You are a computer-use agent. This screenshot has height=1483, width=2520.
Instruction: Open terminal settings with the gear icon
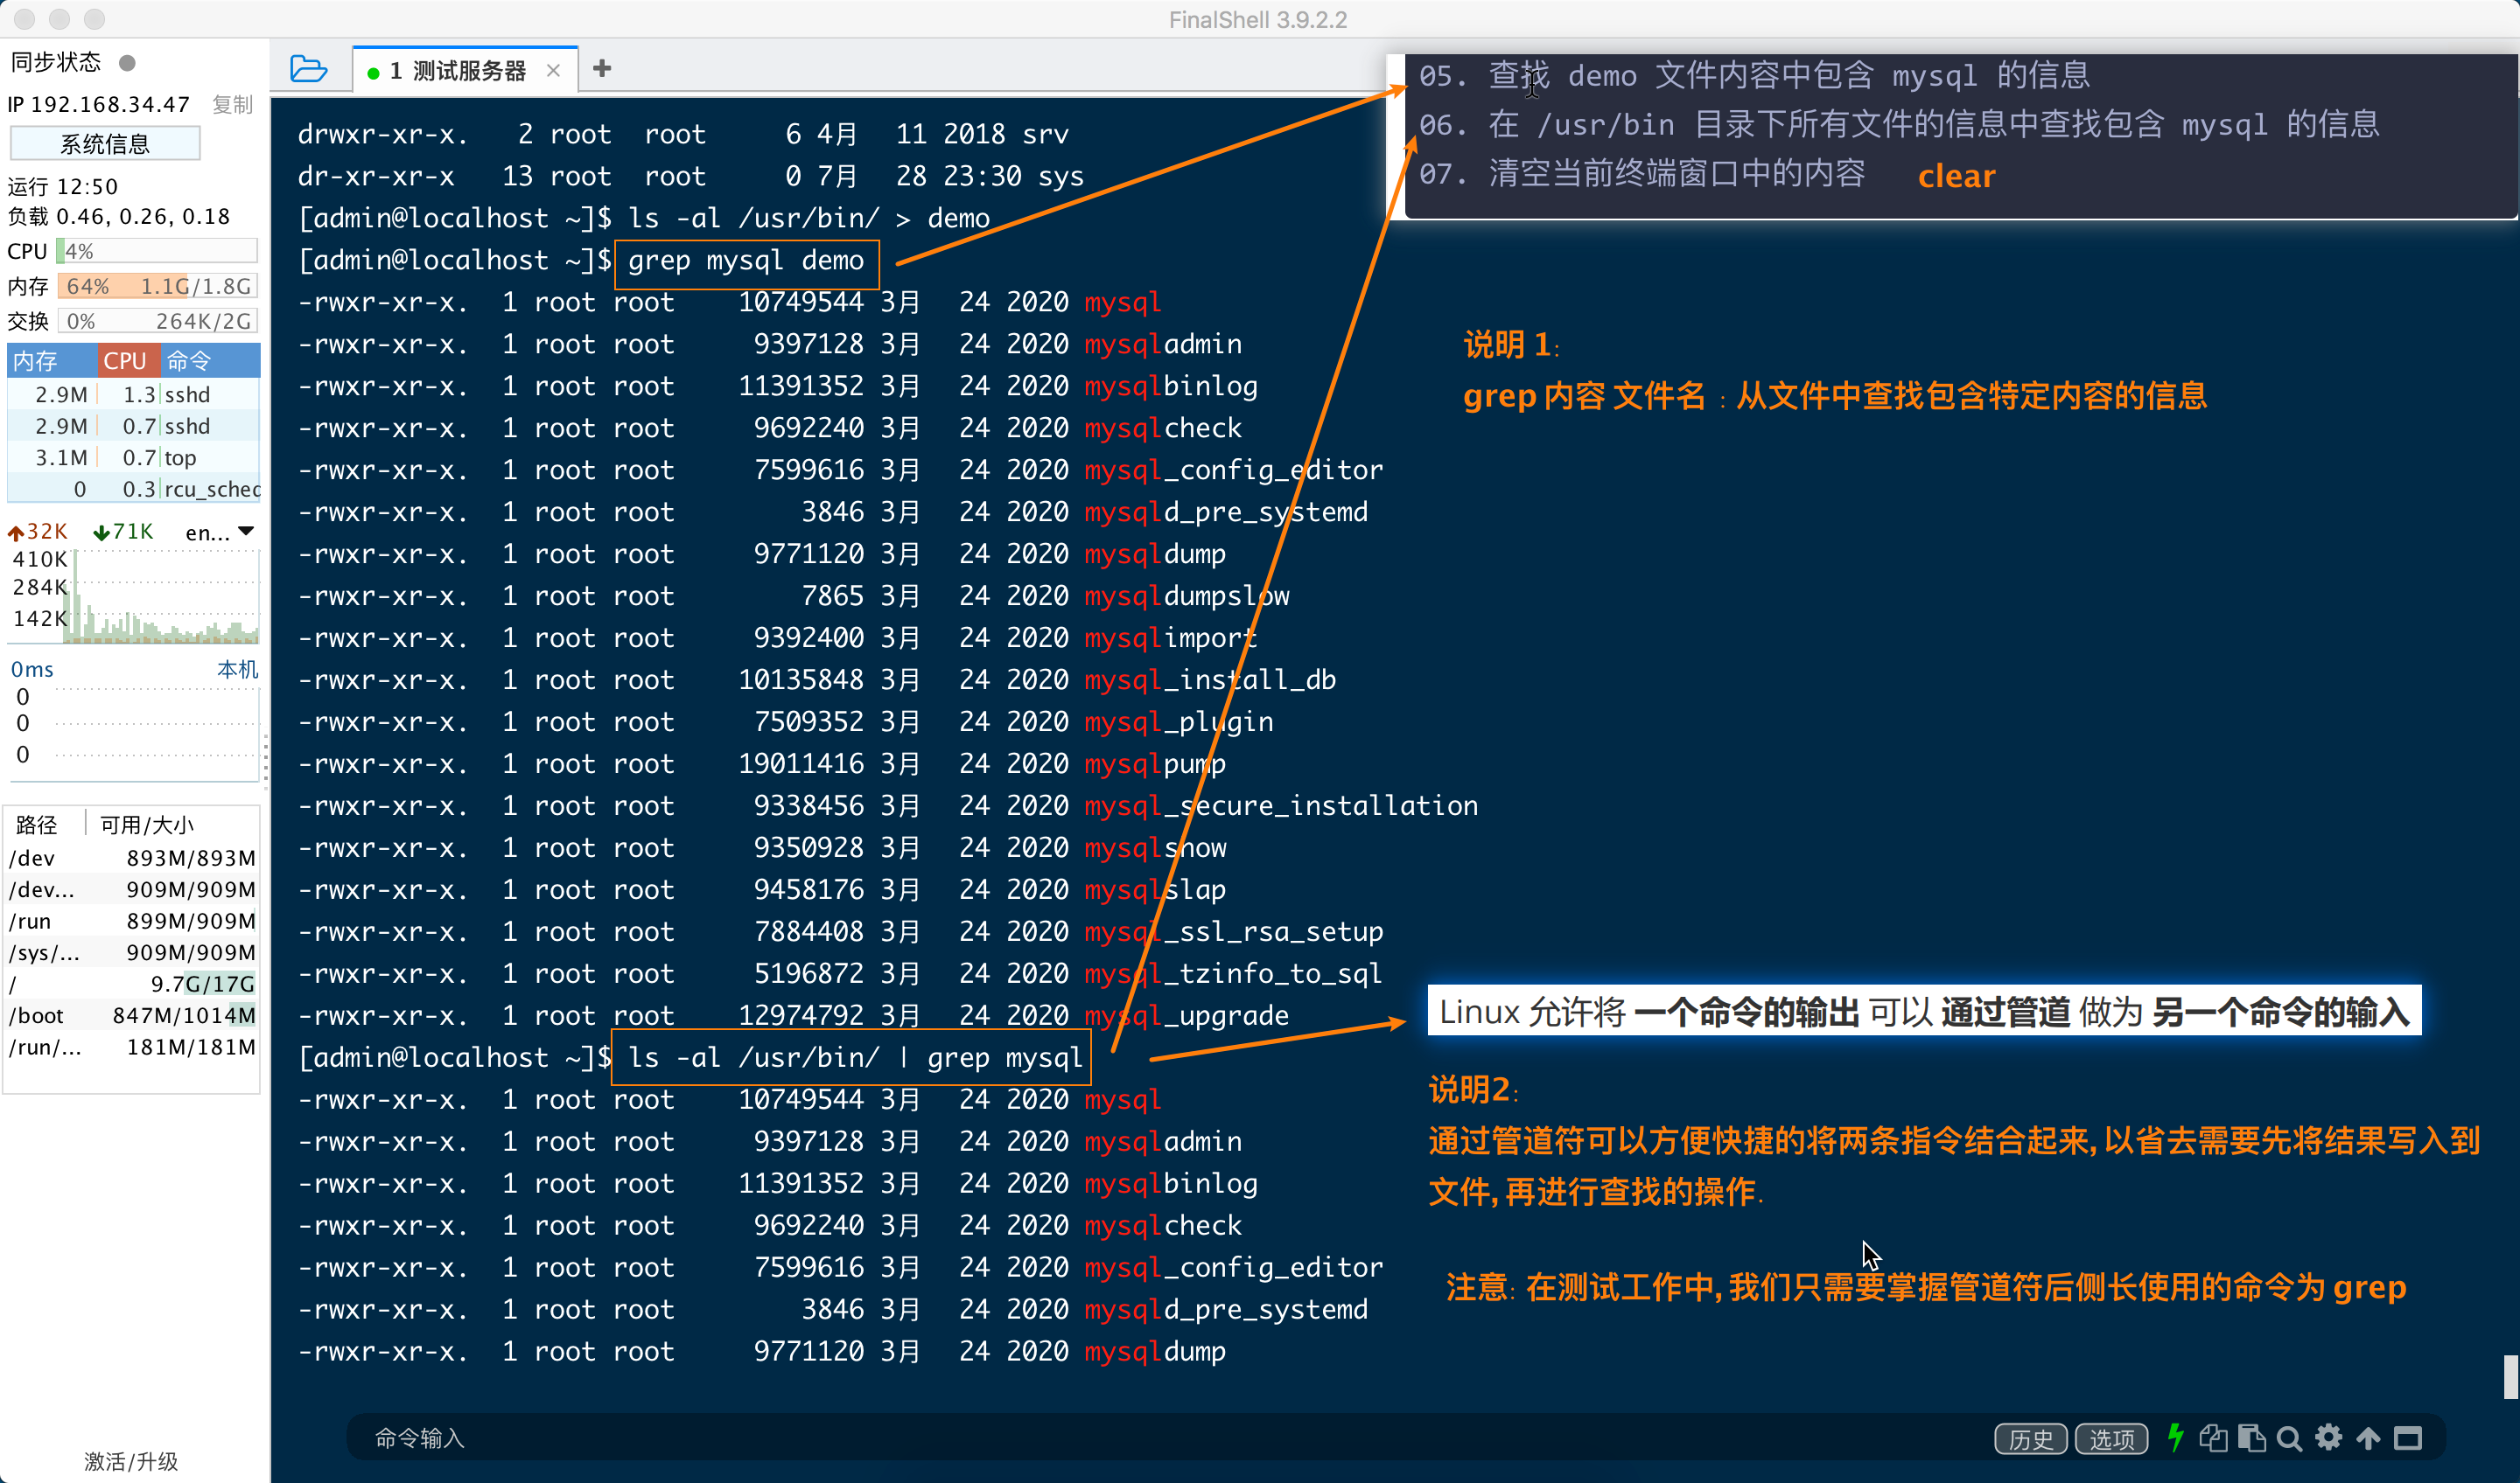coord(2329,1438)
